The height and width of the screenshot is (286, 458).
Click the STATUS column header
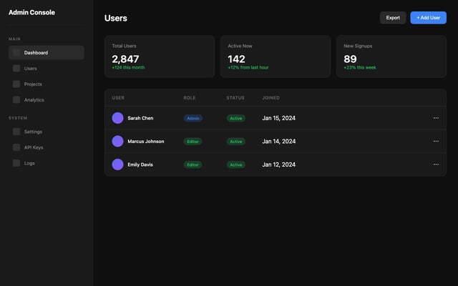click(235, 98)
